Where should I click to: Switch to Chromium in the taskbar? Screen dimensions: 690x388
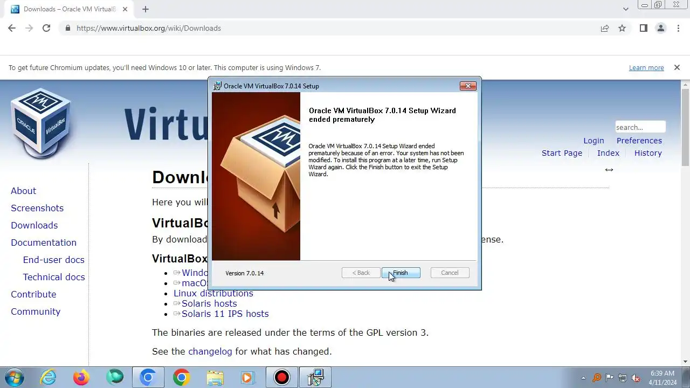148,377
